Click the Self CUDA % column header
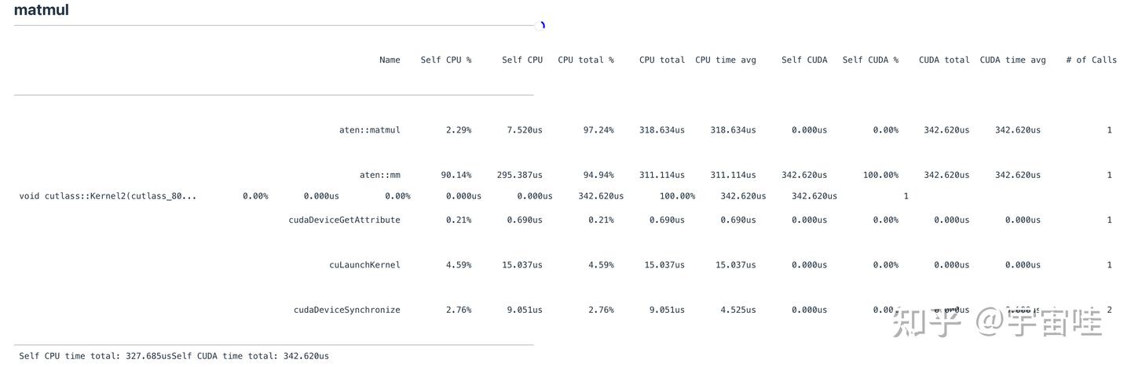 pos(870,60)
